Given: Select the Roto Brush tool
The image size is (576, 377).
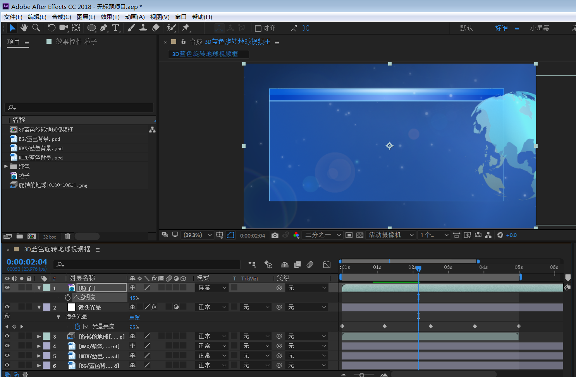Looking at the screenshot, I should coord(171,28).
